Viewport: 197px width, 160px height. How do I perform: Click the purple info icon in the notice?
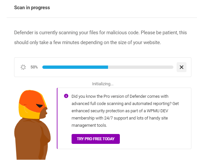(x=66, y=96)
